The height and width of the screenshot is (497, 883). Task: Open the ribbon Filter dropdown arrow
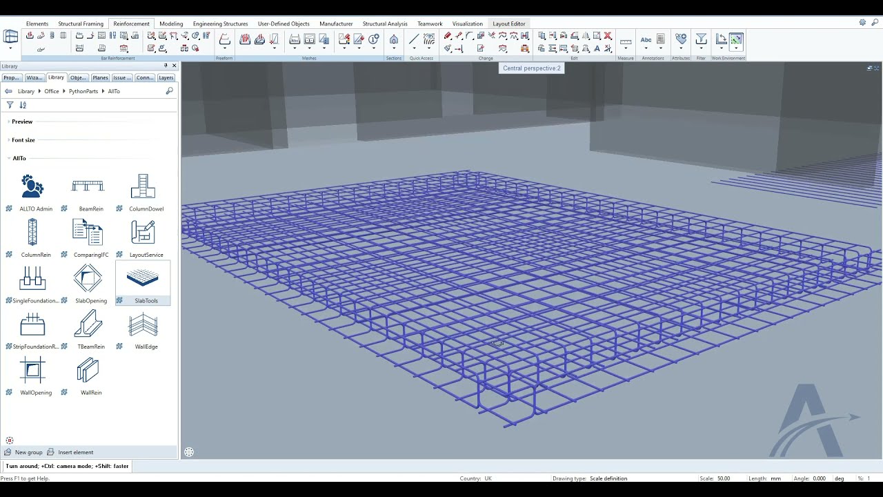click(x=701, y=49)
